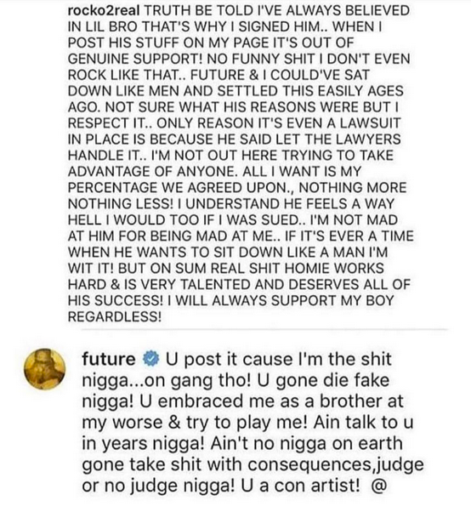Viewport: 471px width, 506px height.
Task: Click 'ADVANTAGE OF ANYONE' in the caption
Action: (x=151, y=172)
